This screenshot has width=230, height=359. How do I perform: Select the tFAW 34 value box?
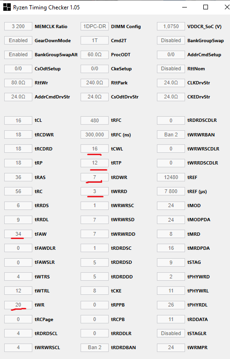click(x=18, y=234)
